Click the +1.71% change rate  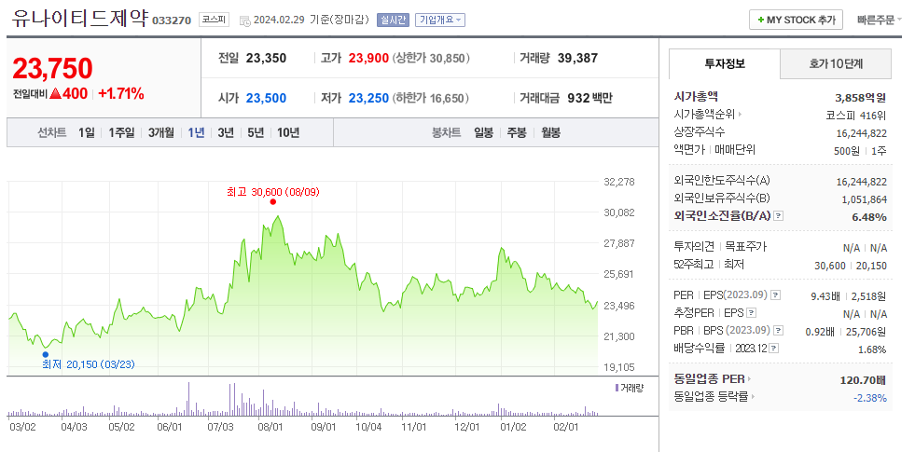(121, 94)
